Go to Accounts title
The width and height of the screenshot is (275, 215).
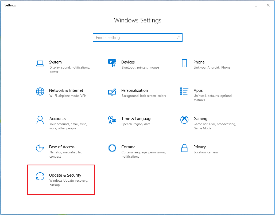tap(57, 119)
